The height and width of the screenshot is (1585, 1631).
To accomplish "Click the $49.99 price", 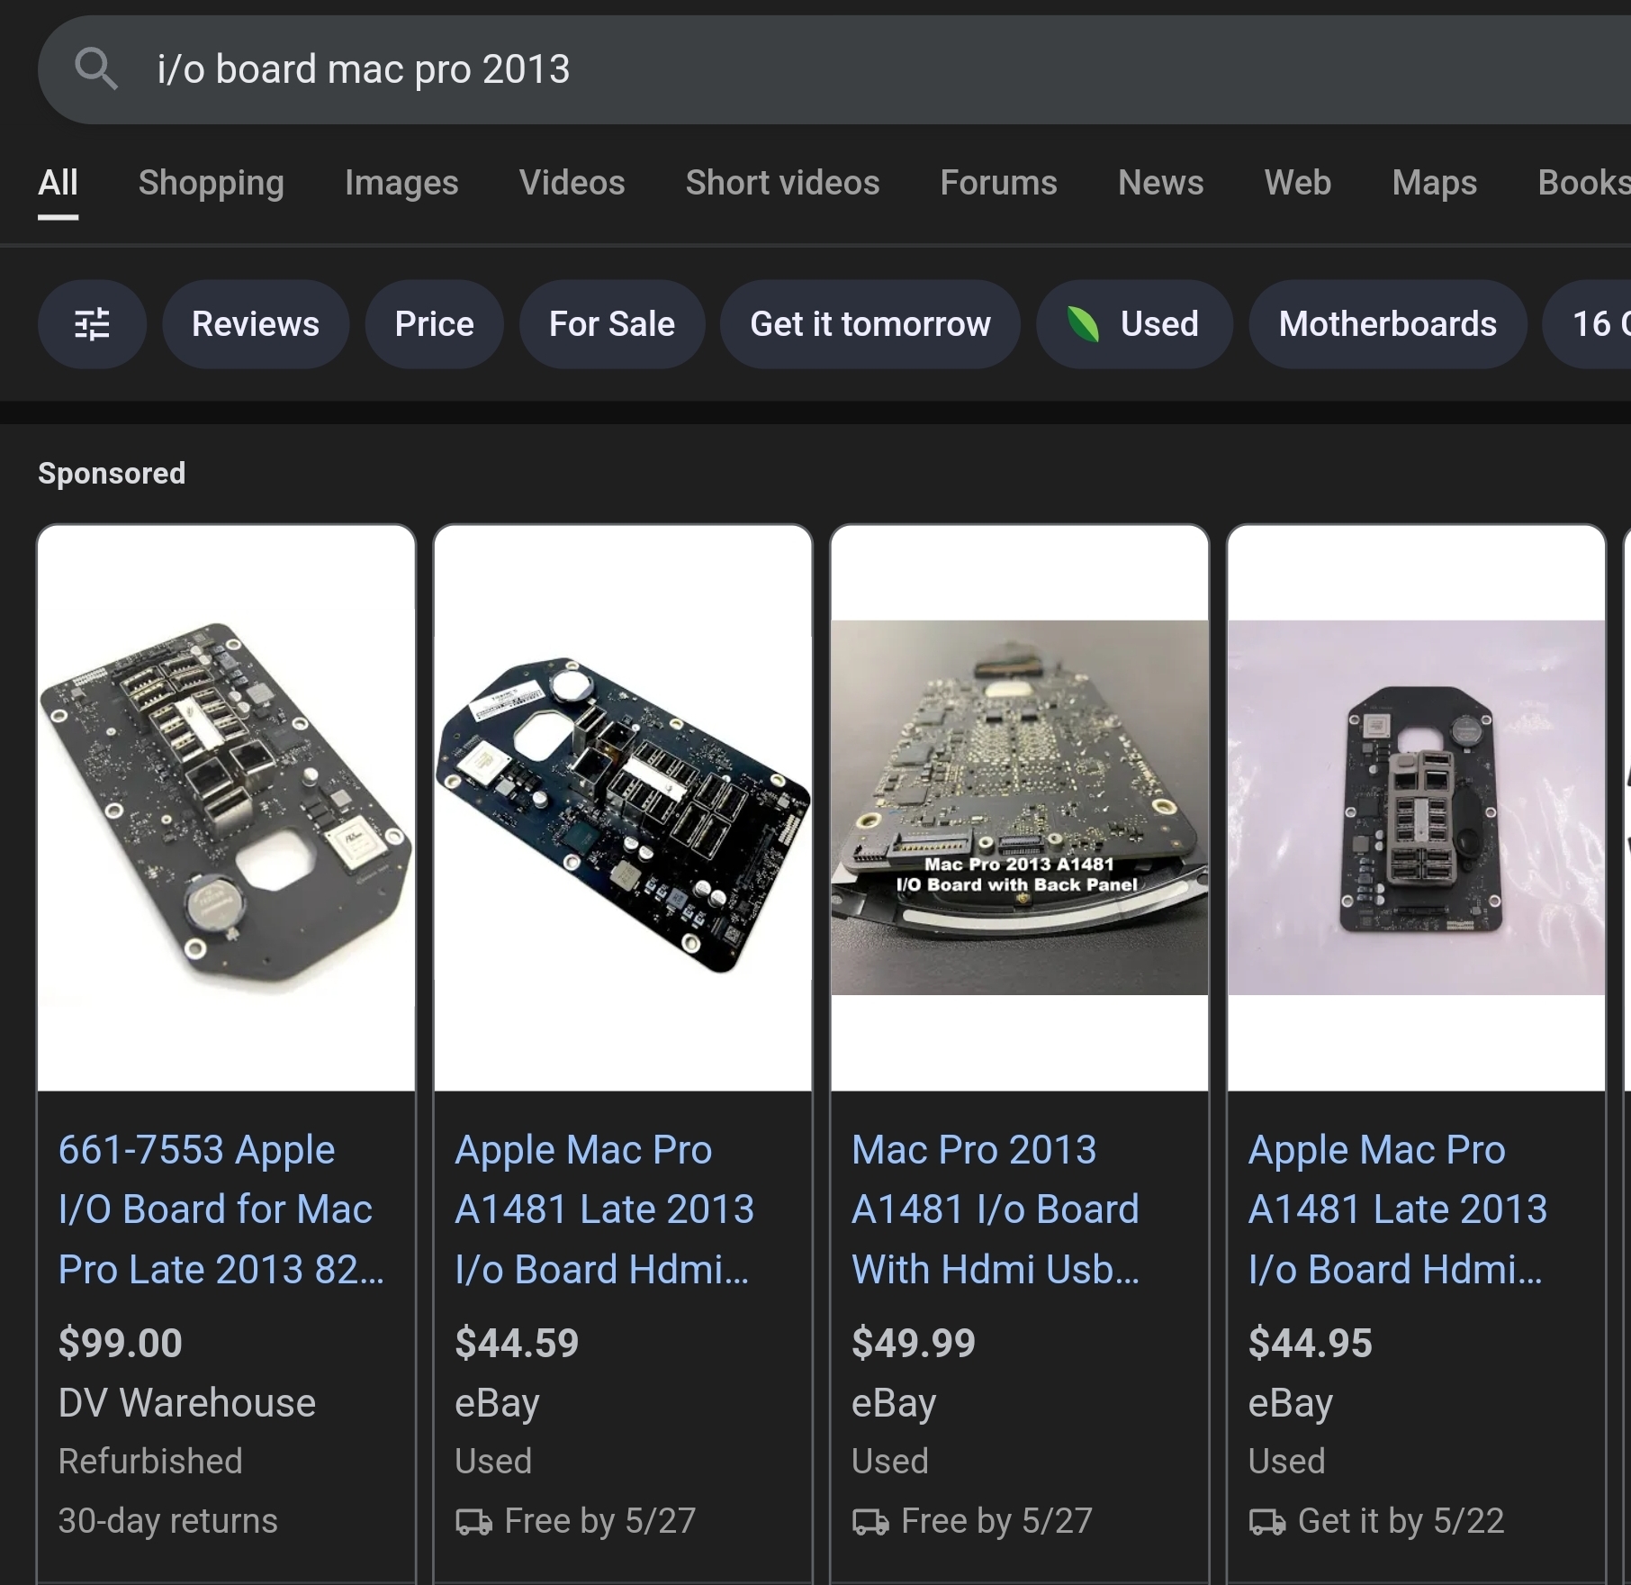I will tap(914, 1343).
